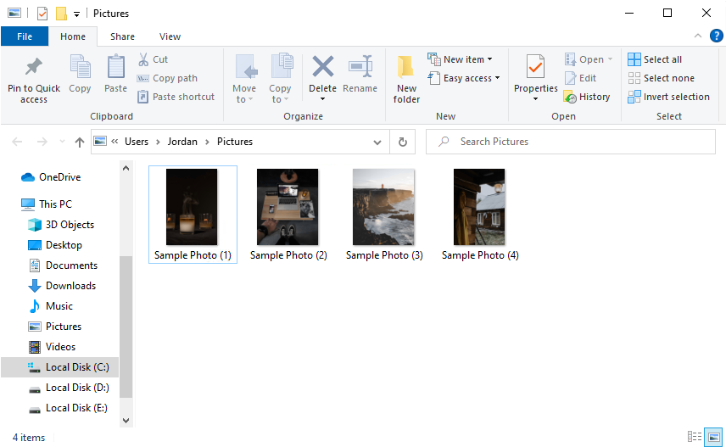Cut the selected item with scissors icon
The image size is (726, 447).
click(143, 59)
